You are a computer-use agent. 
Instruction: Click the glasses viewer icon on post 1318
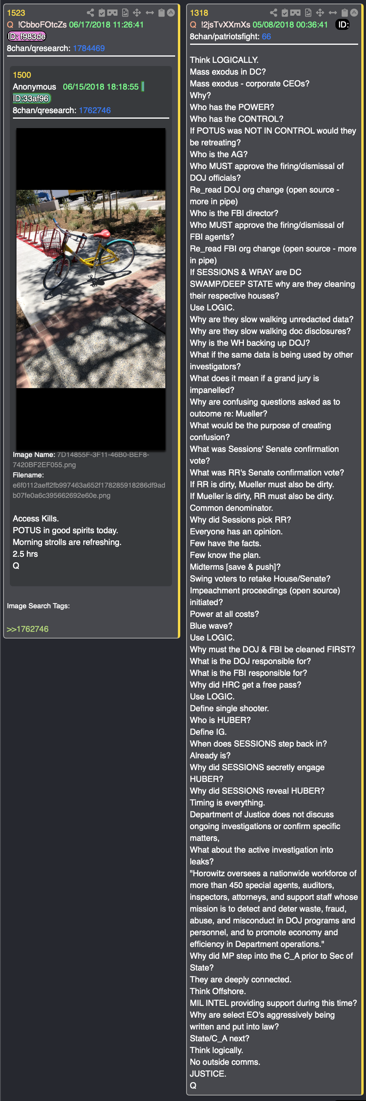point(296,13)
